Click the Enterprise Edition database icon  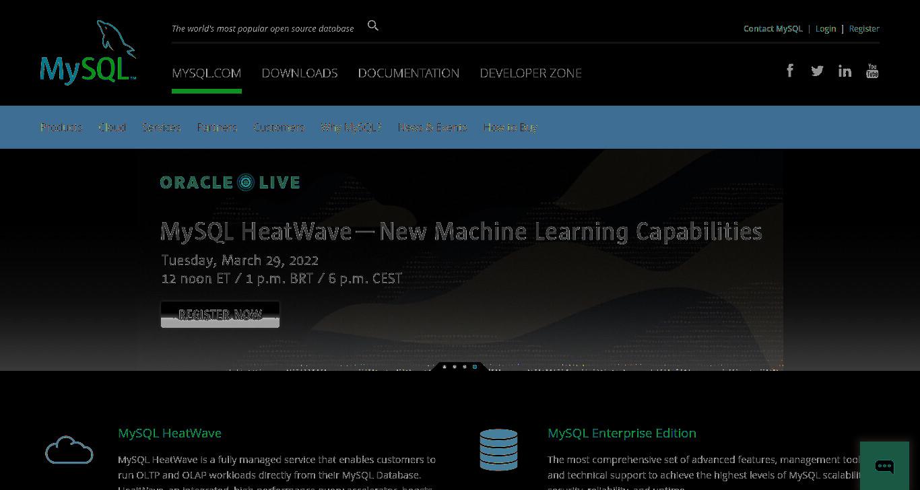(x=499, y=450)
